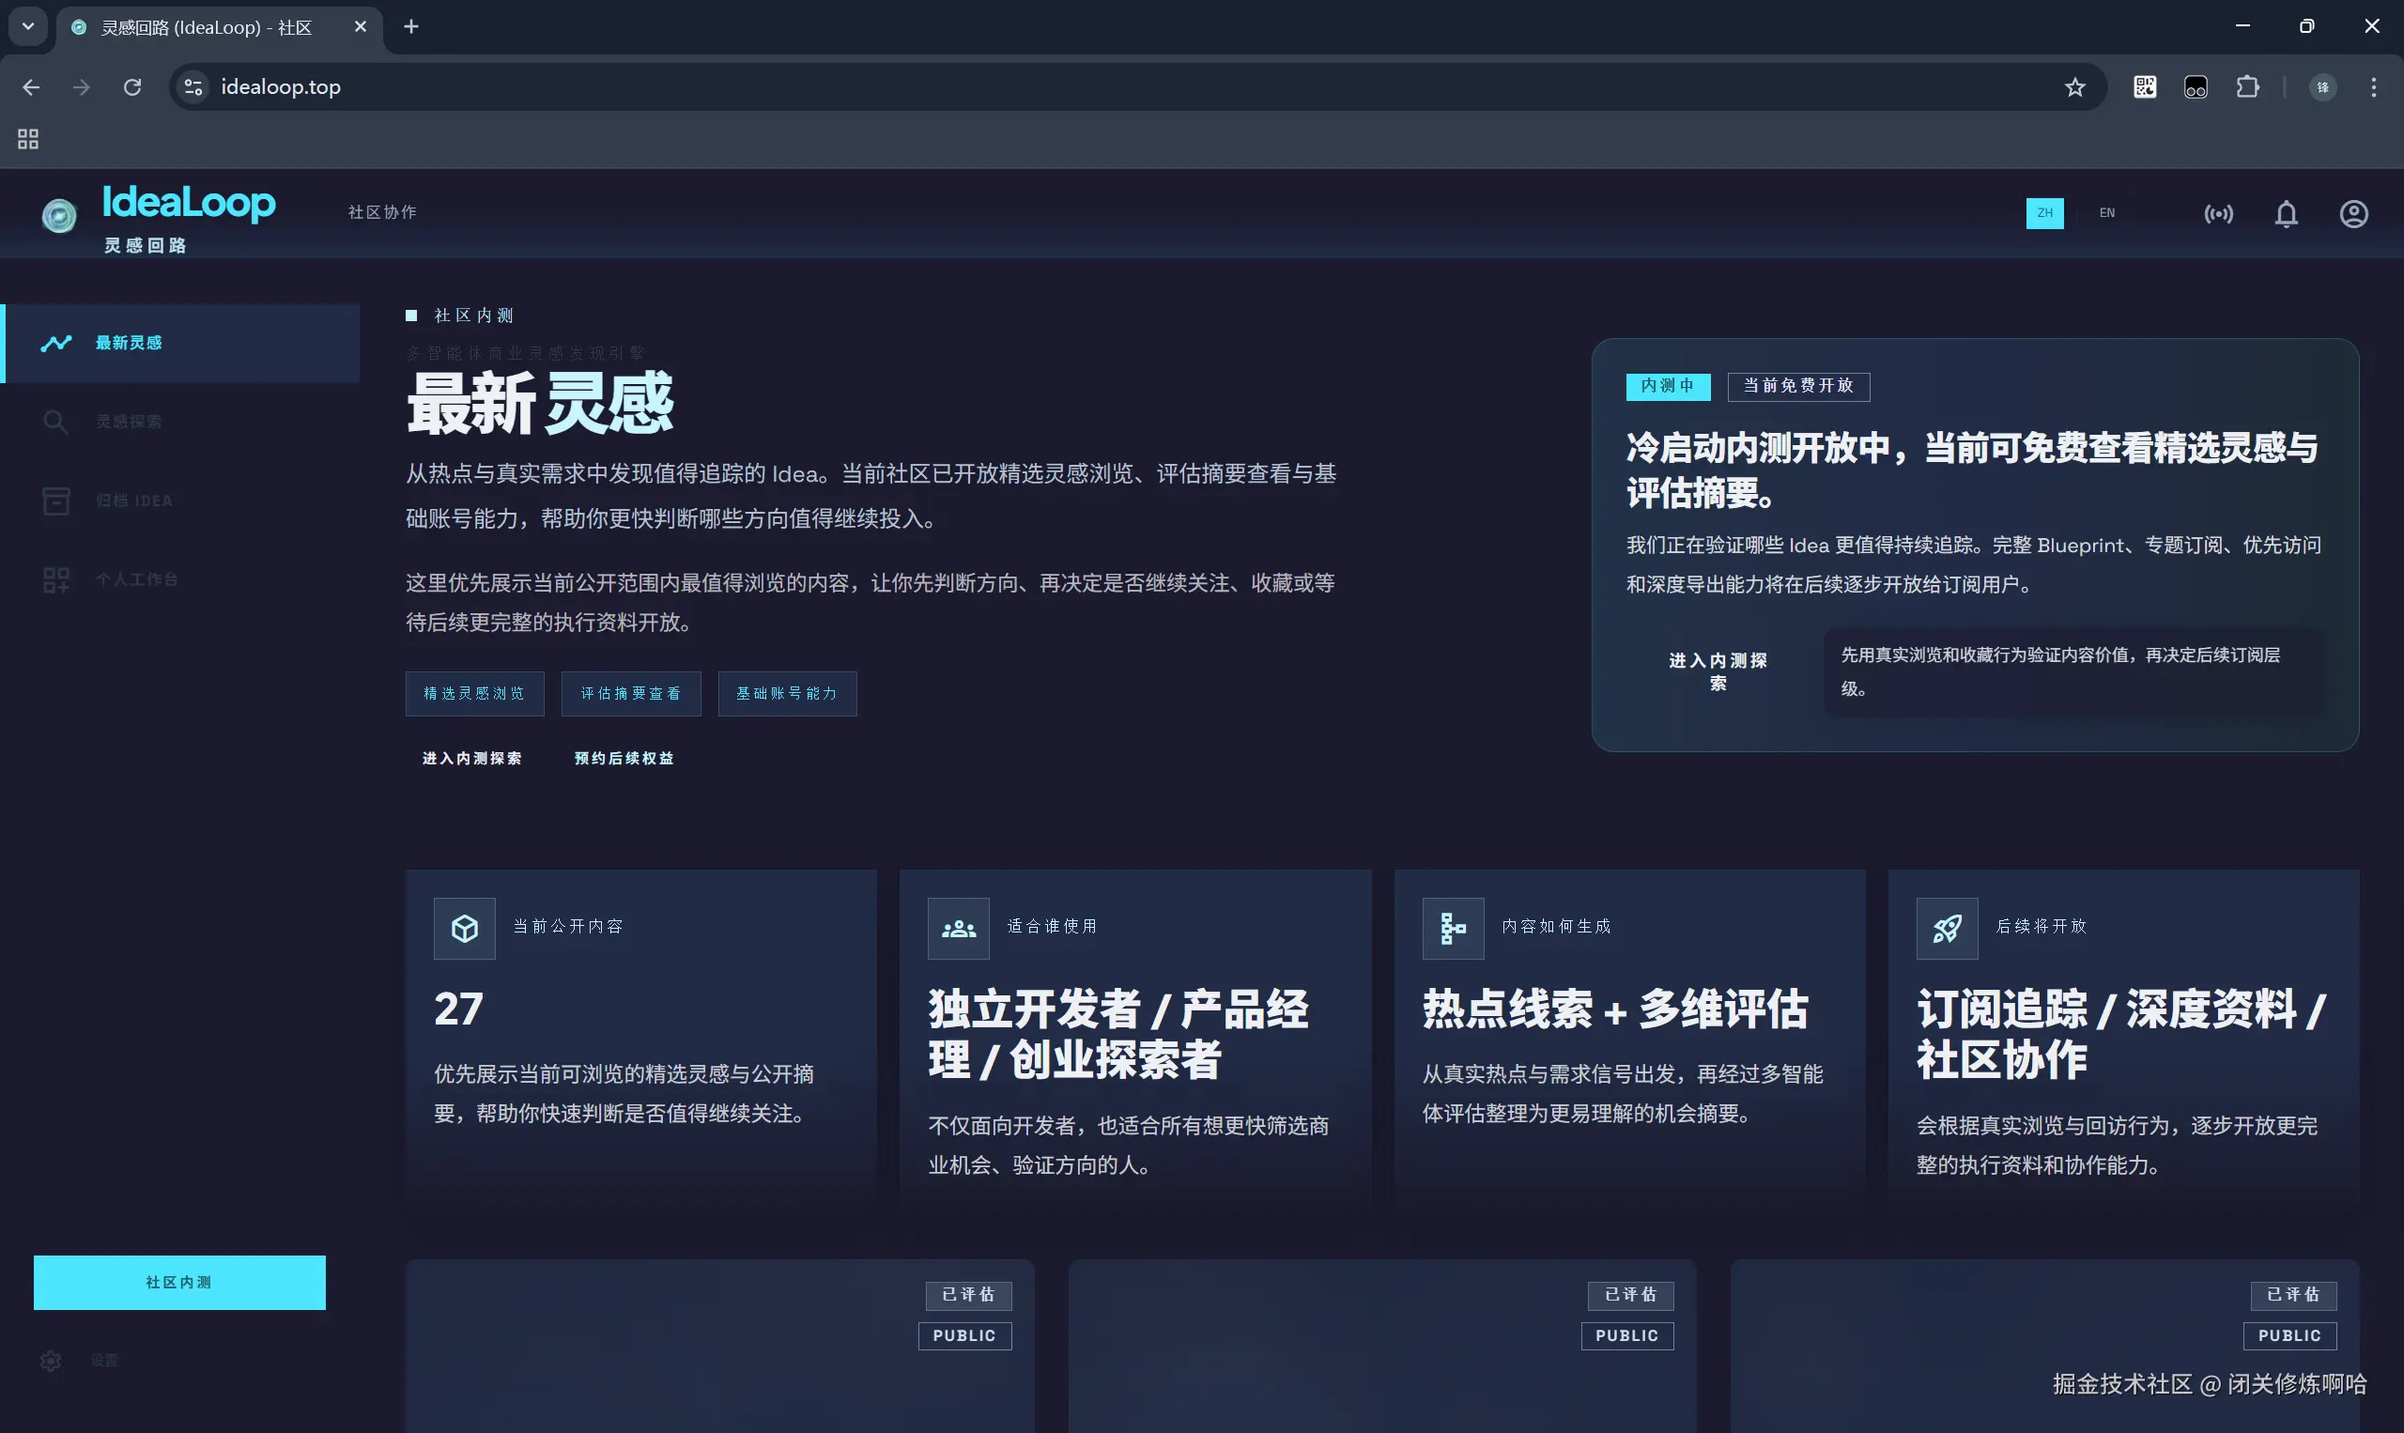This screenshot has height=1433, width=2404.
Task: Open 社区协作 in the top navigation
Action: coord(381,212)
